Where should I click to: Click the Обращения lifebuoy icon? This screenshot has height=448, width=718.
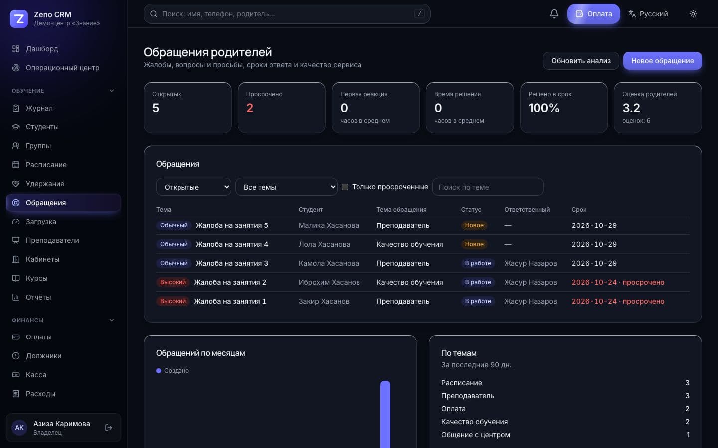tap(16, 203)
